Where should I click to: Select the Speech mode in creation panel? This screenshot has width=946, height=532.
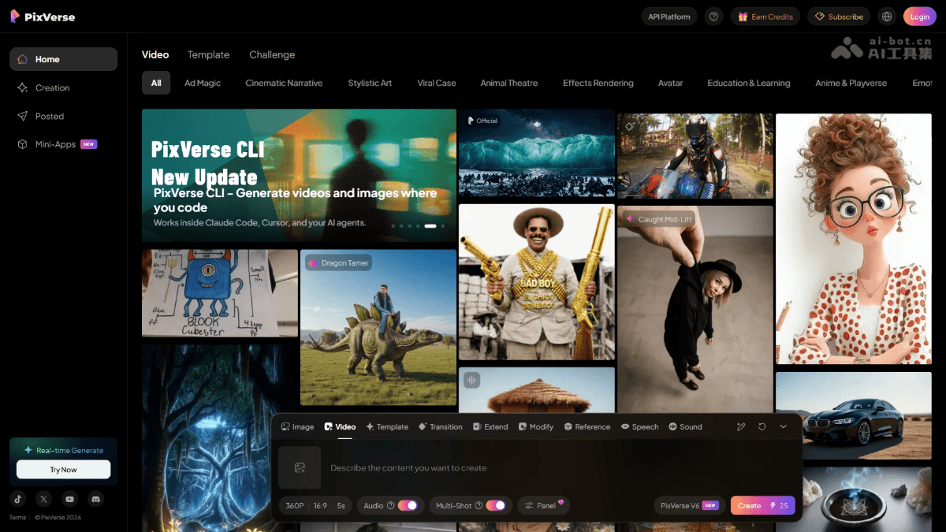(x=639, y=426)
